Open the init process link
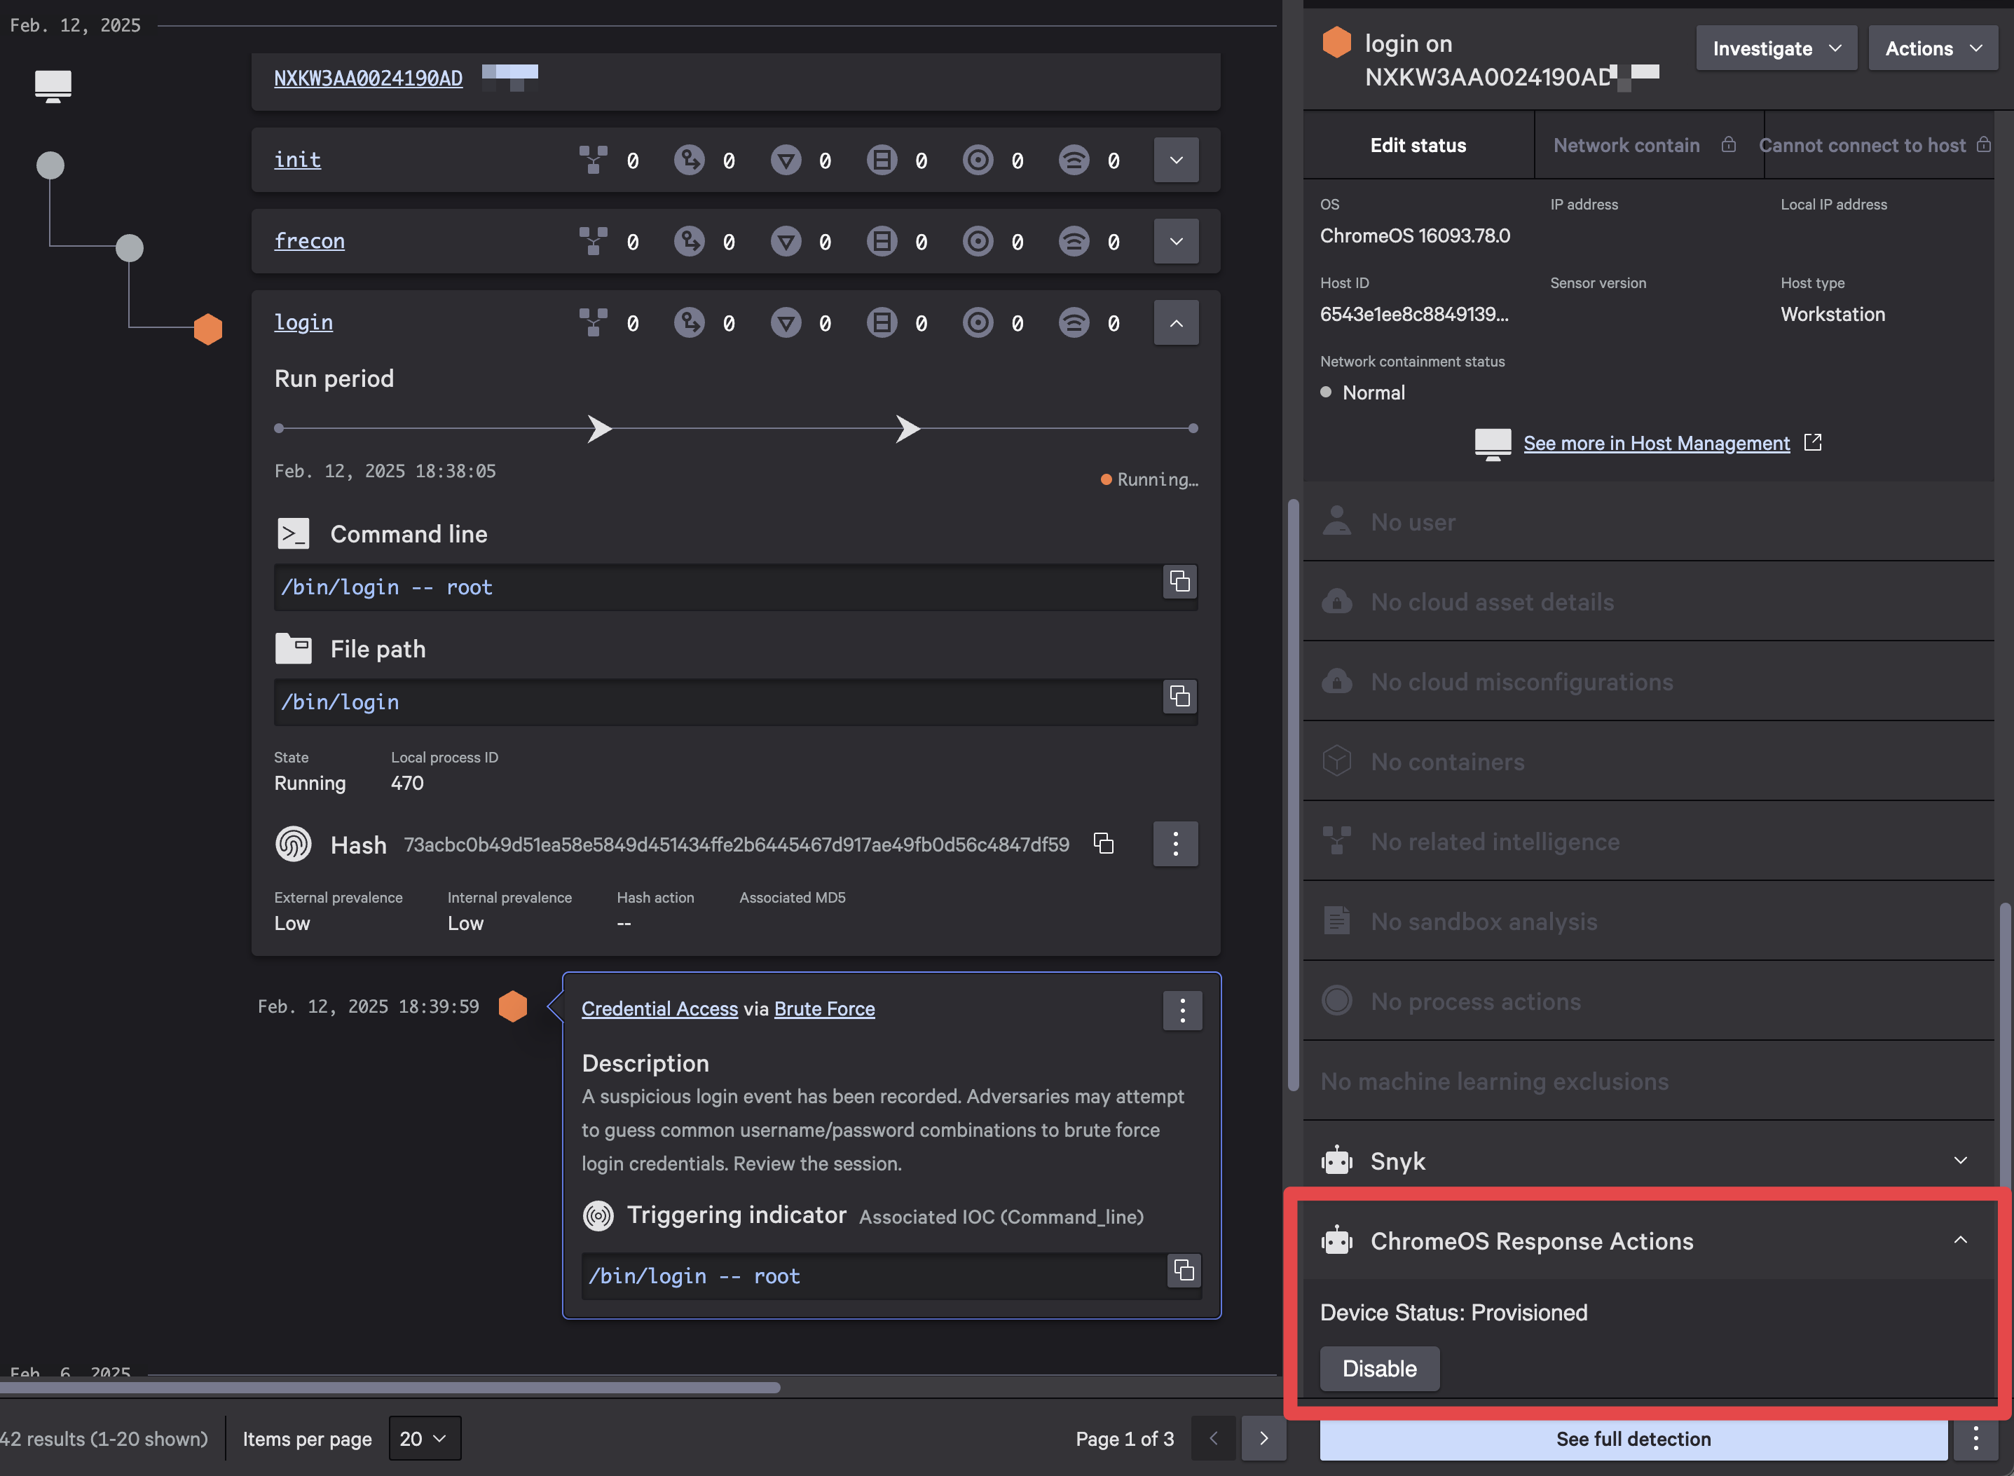2014x1476 pixels. (297, 160)
